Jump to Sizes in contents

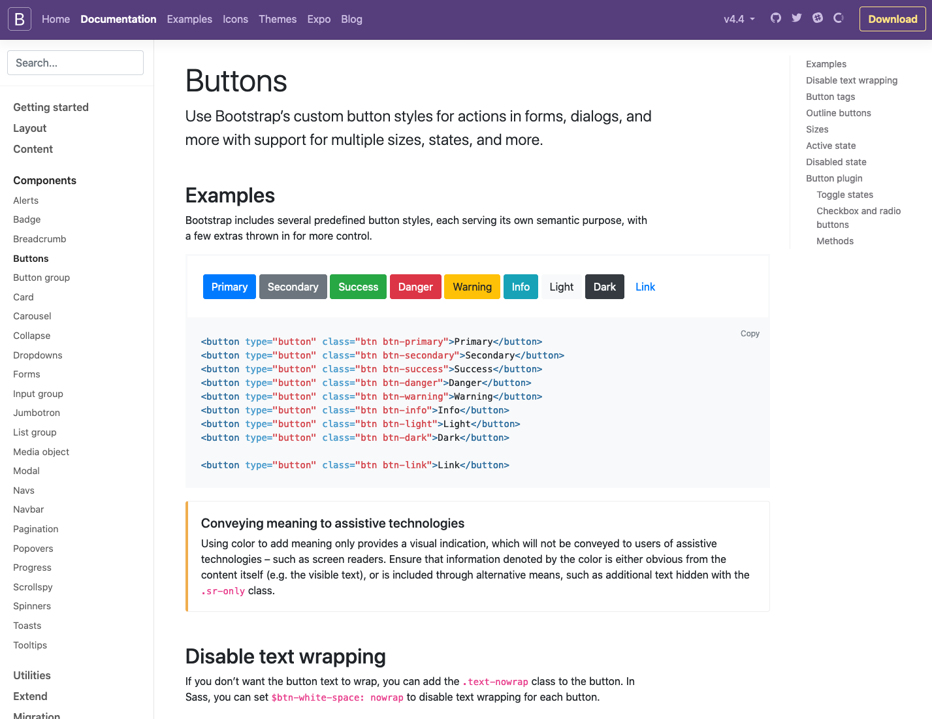click(x=817, y=129)
